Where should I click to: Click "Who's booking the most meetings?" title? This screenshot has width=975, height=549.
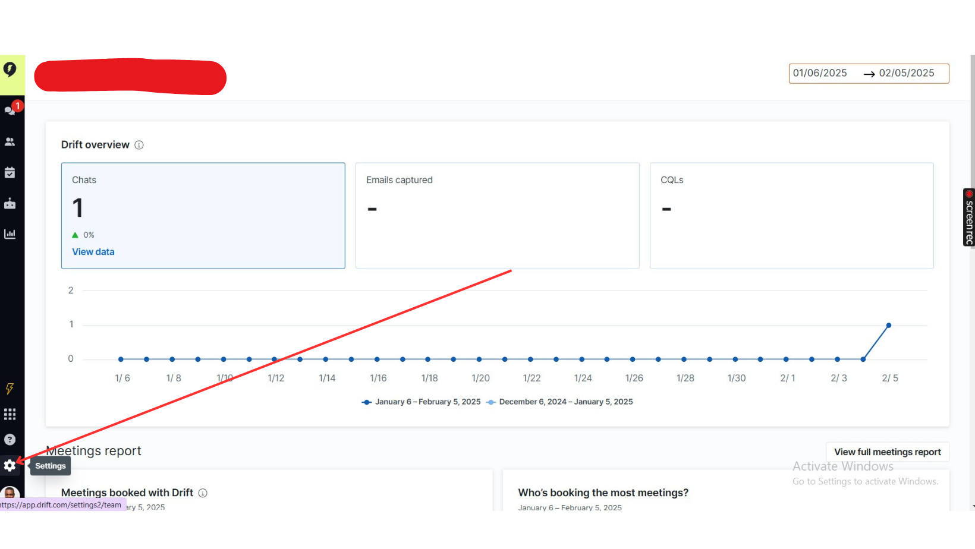(603, 493)
